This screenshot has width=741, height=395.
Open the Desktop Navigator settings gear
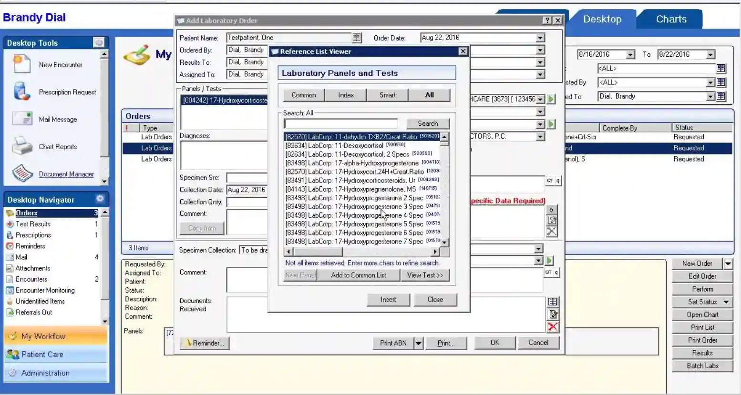[100, 199]
